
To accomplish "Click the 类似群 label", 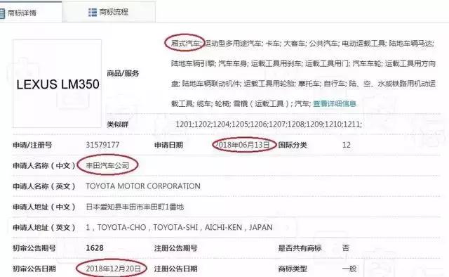I will pos(117,124).
